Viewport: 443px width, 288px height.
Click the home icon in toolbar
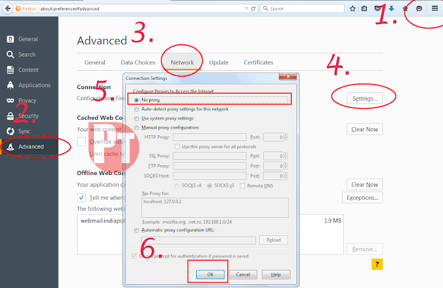coord(405,8)
